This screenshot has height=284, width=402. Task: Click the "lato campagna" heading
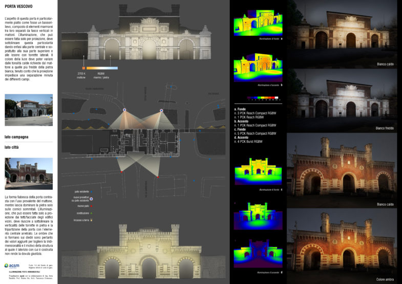[x=16, y=137]
